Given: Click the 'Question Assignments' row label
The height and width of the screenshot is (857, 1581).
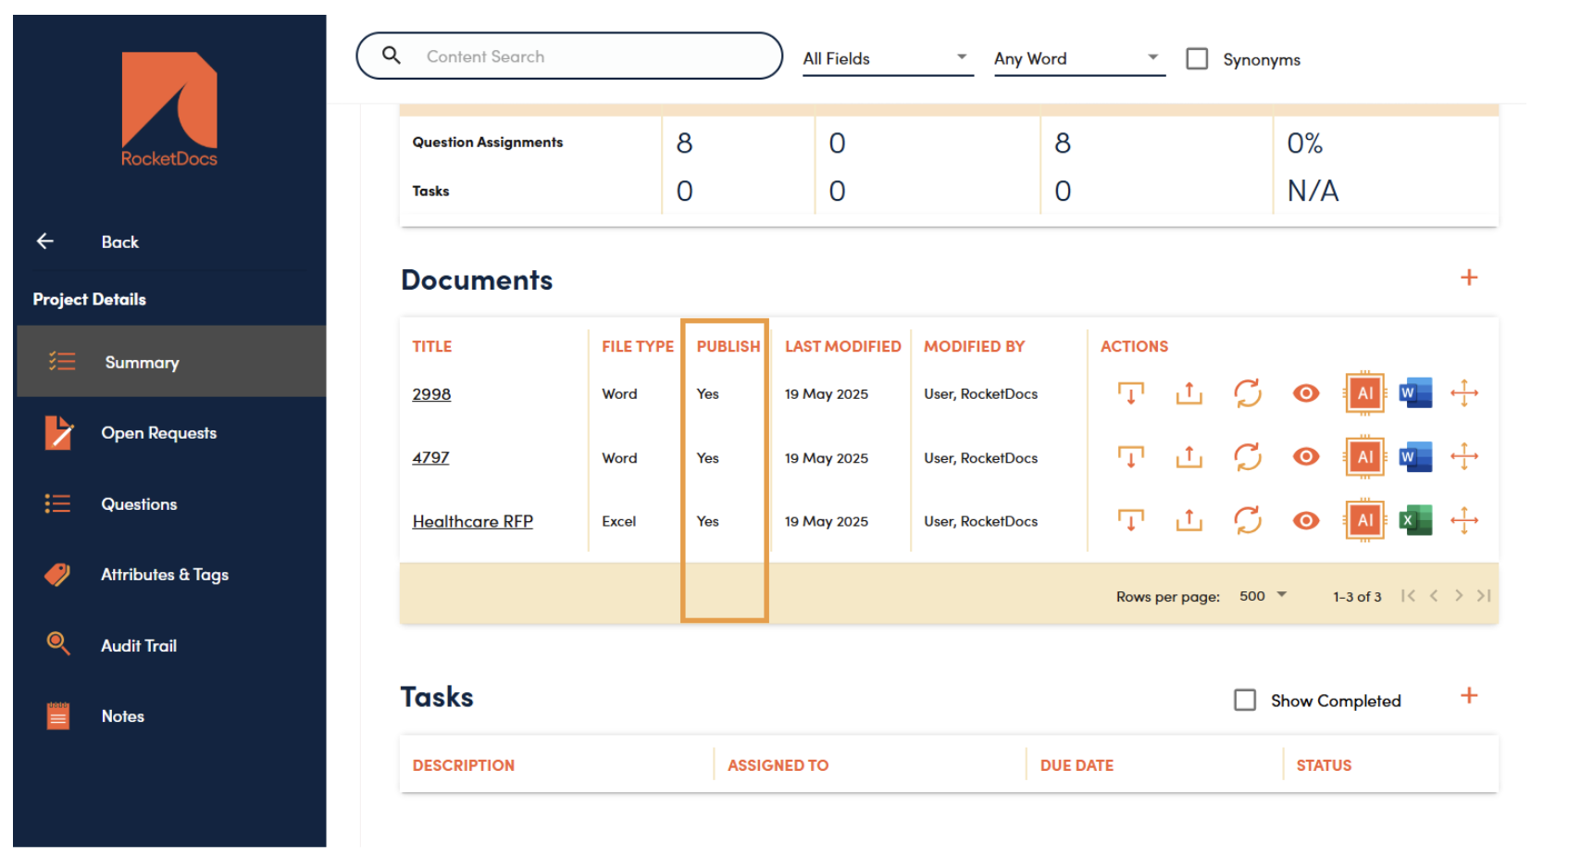Looking at the screenshot, I should [488, 142].
